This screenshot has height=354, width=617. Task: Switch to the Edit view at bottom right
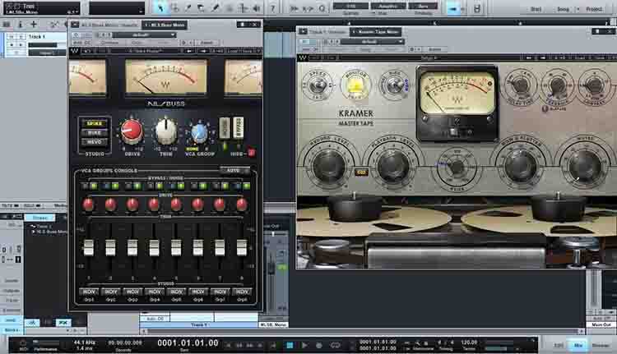coord(559,345)
